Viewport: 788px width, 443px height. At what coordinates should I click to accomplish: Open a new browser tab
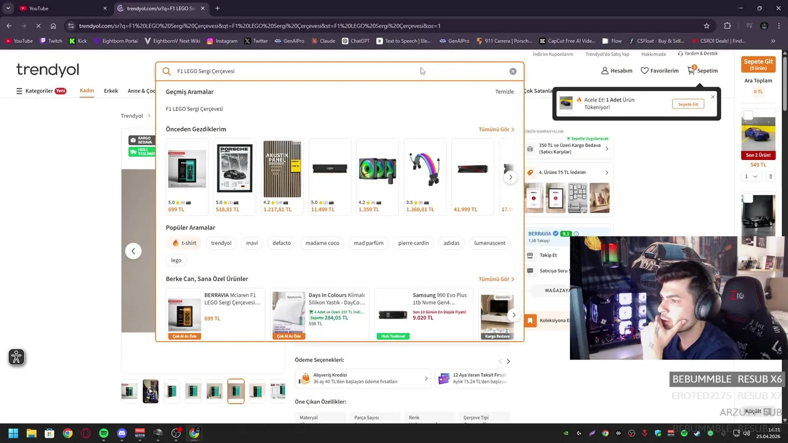217,8
